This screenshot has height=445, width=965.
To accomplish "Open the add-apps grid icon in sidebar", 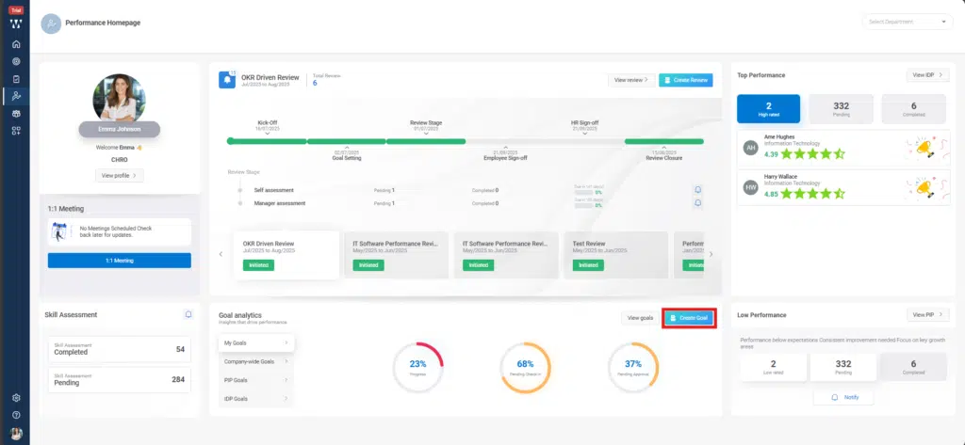I will pos(16,131).
